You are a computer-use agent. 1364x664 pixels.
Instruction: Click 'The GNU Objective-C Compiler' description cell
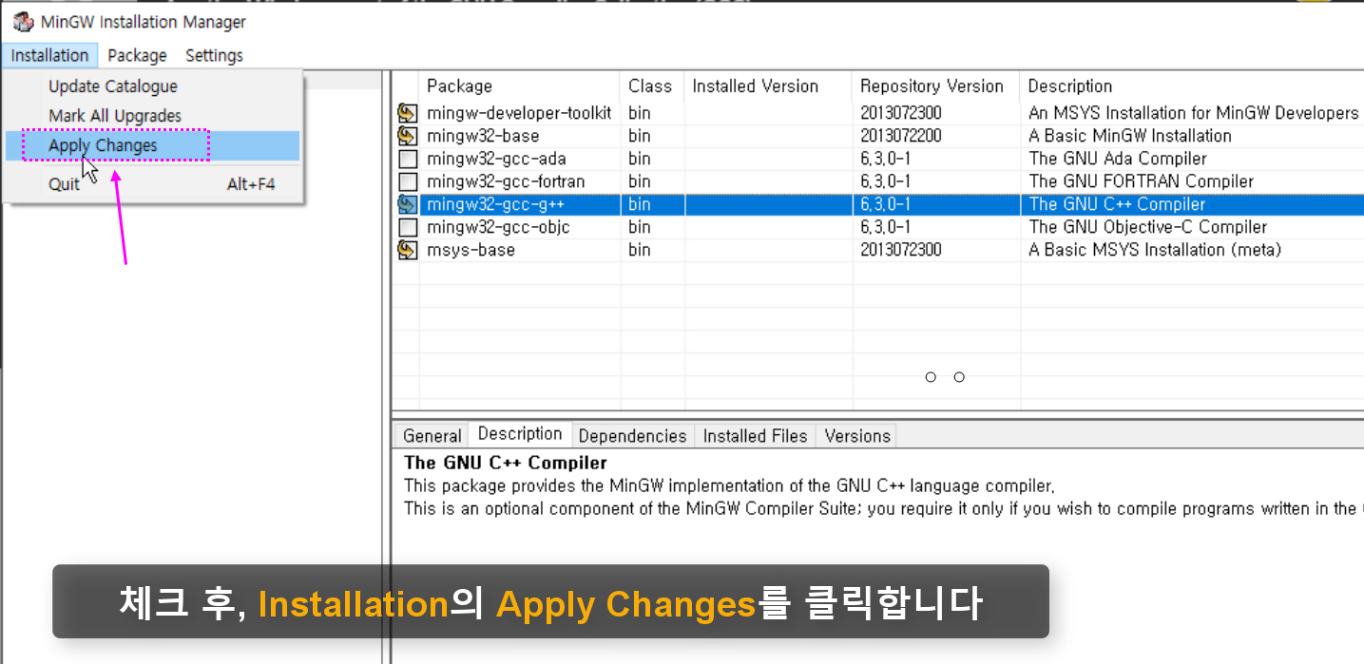click(x=1147, y=227)
